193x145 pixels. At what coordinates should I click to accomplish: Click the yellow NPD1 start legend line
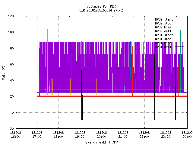[x=180, y=35]
